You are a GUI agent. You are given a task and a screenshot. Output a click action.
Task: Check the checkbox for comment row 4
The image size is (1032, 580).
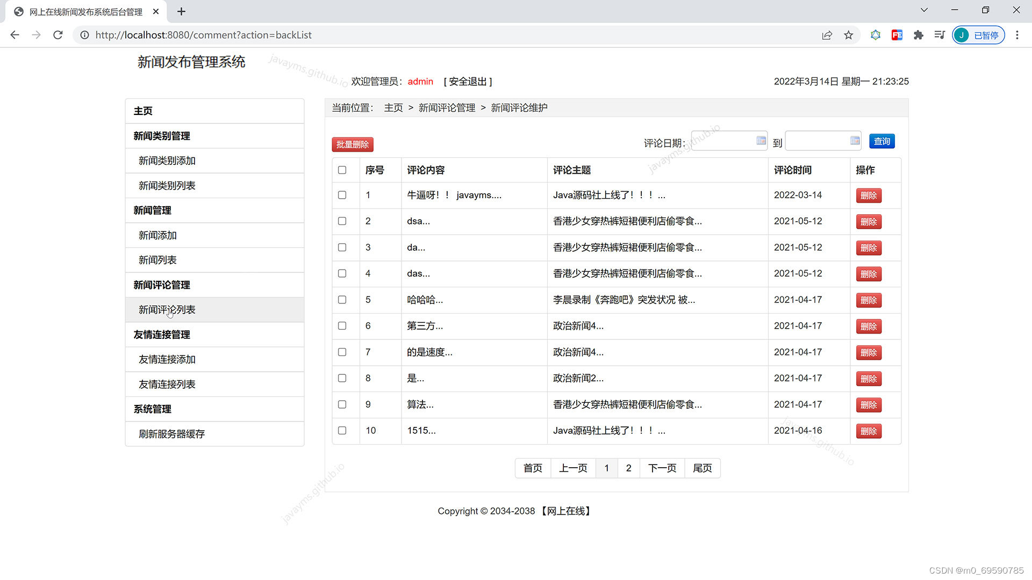coord(342,273)
